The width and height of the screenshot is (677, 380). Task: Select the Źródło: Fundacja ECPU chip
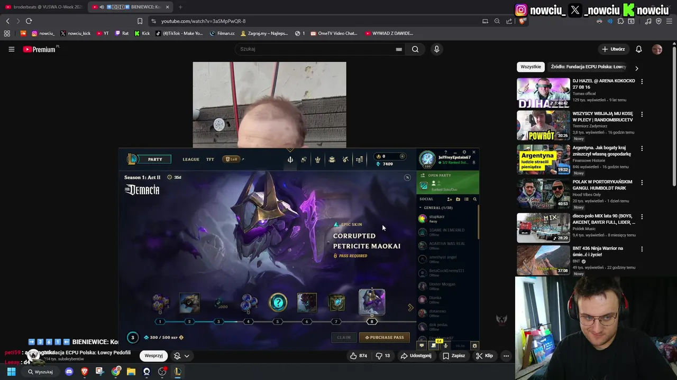coord(588,67)
